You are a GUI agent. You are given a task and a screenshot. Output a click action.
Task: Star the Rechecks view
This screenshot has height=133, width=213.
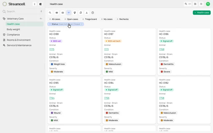(x=117, y=19)
